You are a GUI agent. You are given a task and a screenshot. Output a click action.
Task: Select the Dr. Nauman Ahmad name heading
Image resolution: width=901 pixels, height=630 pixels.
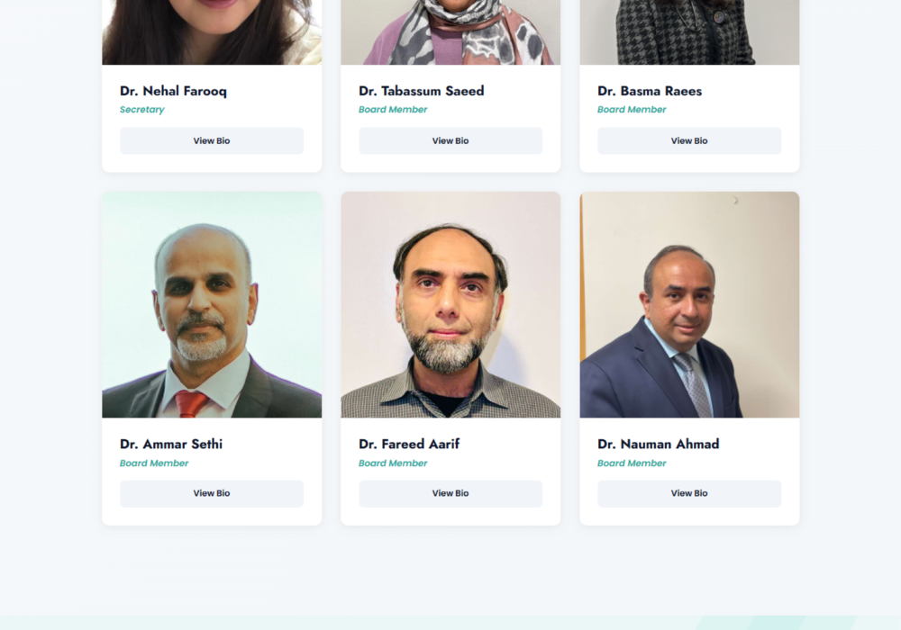click(x=659, y=444)
